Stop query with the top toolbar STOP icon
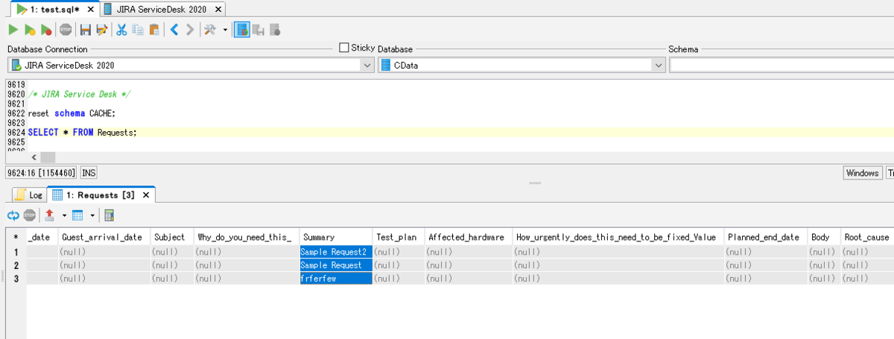Viewport: 894px width, 339px height. point(66,30)
